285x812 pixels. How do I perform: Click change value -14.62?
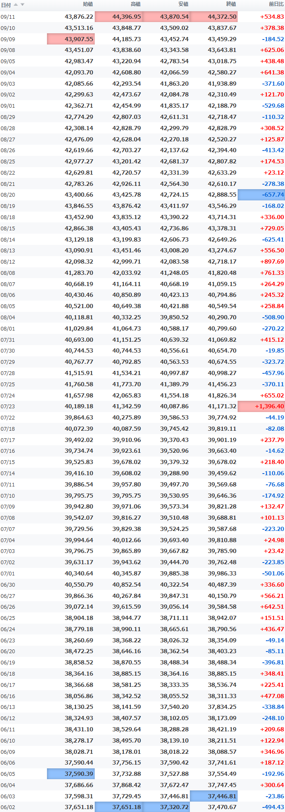coord(275,451)
